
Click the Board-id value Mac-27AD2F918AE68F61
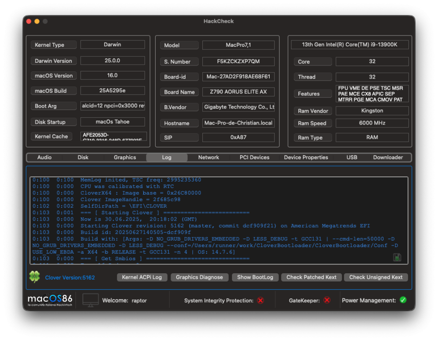(238, 76)
